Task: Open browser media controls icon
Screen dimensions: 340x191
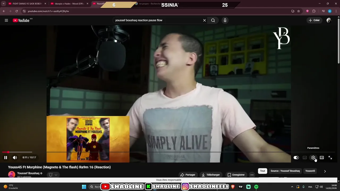Action: click(323, 11)
